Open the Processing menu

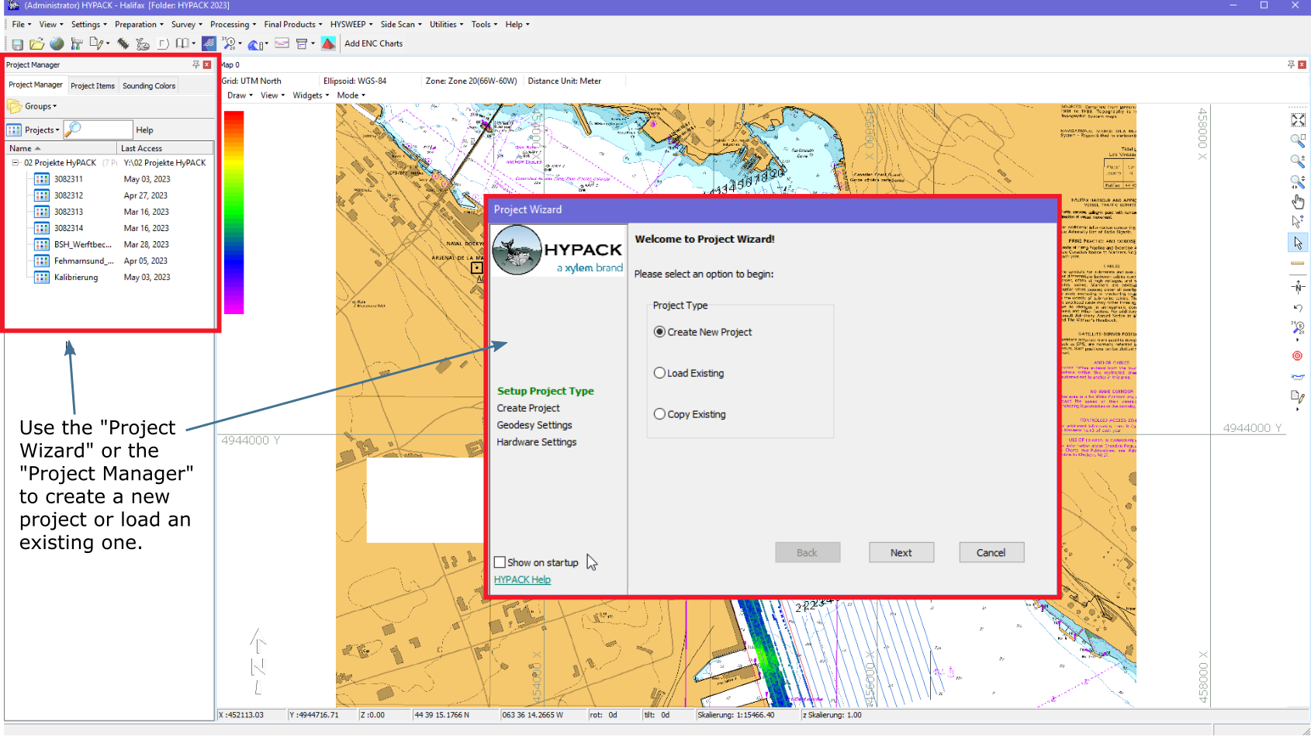tap(233, 25)
